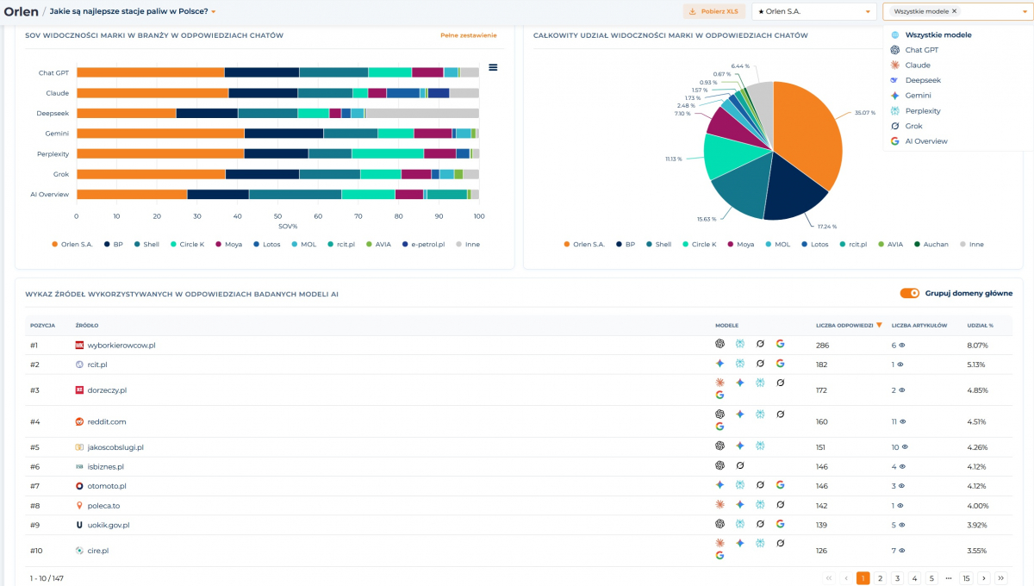This screenshot has height=586, width=1034.
Task: Click eye icon in reddit.com articles cell
Action: click(x=905, y=421)
